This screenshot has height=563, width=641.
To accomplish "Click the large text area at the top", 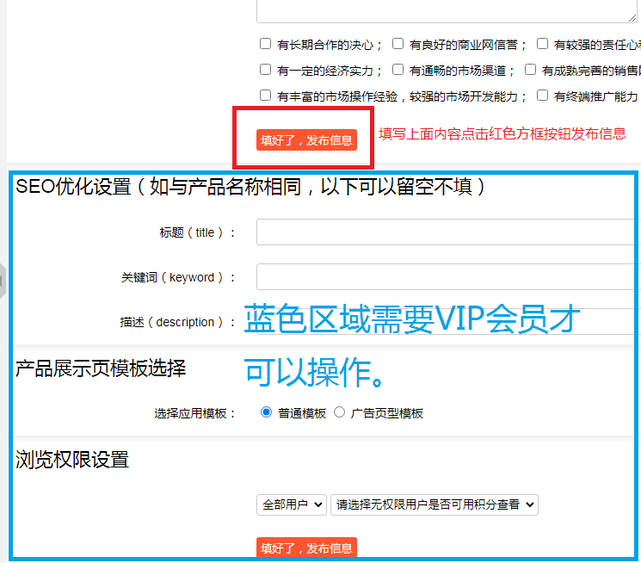I will point(446,10).
